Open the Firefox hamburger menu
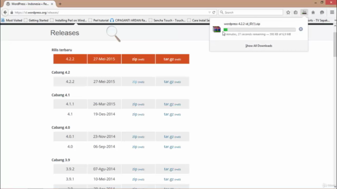Viewport: 337px width, 189px height. point(332,13)
